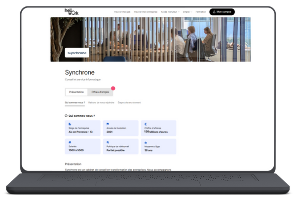Viewport: 296px width, 197px height.
Task: Click the people icon in Salariés card
Action: [70, 142]
